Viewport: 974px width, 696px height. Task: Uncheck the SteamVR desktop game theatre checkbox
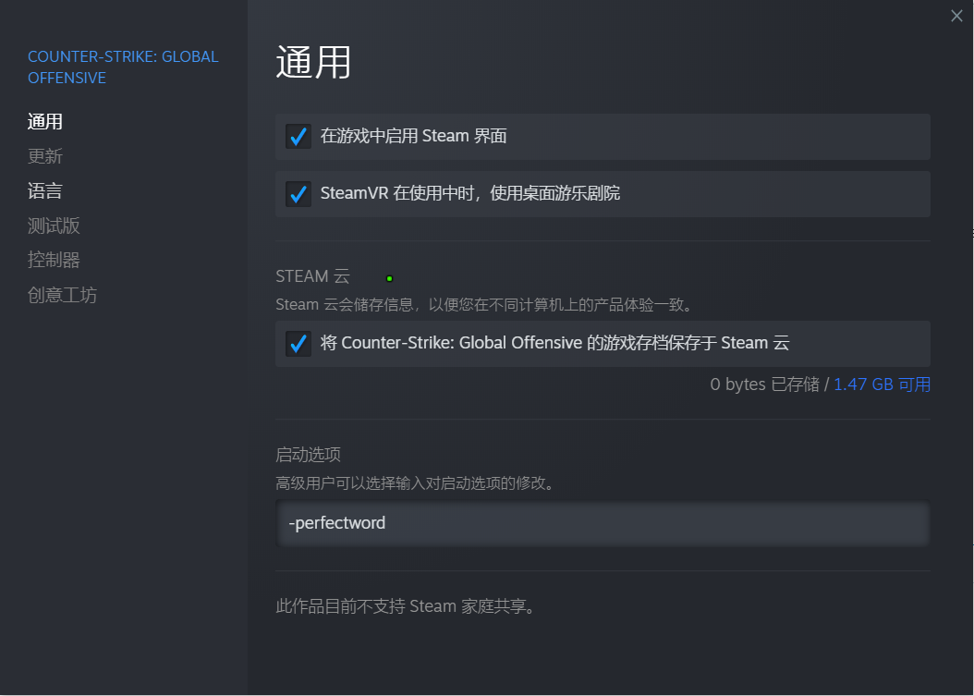click(x=298, y=194)
